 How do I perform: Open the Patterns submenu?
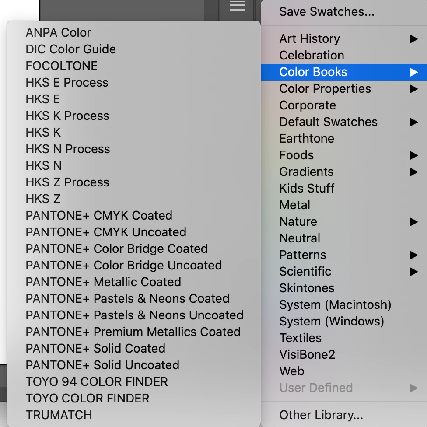(x=344, y=255)
